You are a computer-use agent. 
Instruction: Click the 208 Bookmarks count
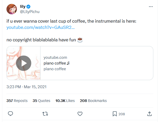click(x=93, y=101)
